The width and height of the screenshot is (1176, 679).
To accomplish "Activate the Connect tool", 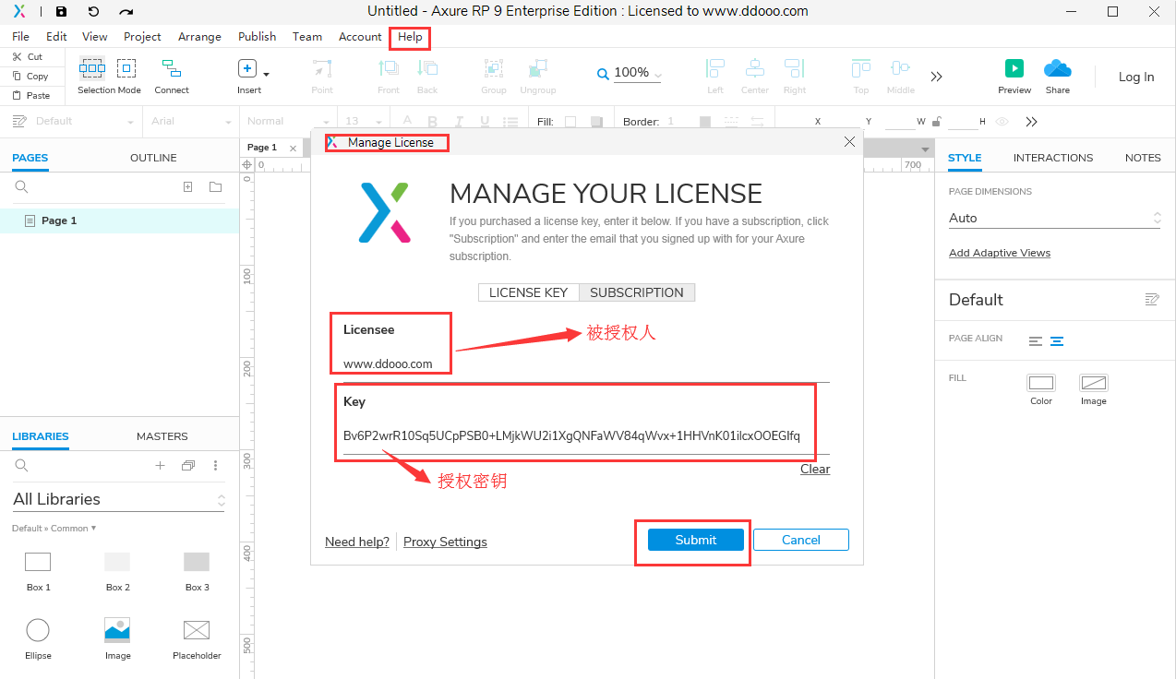I will (171, 68).
